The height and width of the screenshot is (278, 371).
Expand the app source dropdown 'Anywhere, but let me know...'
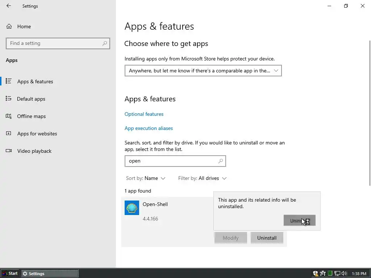coord(203,71)
